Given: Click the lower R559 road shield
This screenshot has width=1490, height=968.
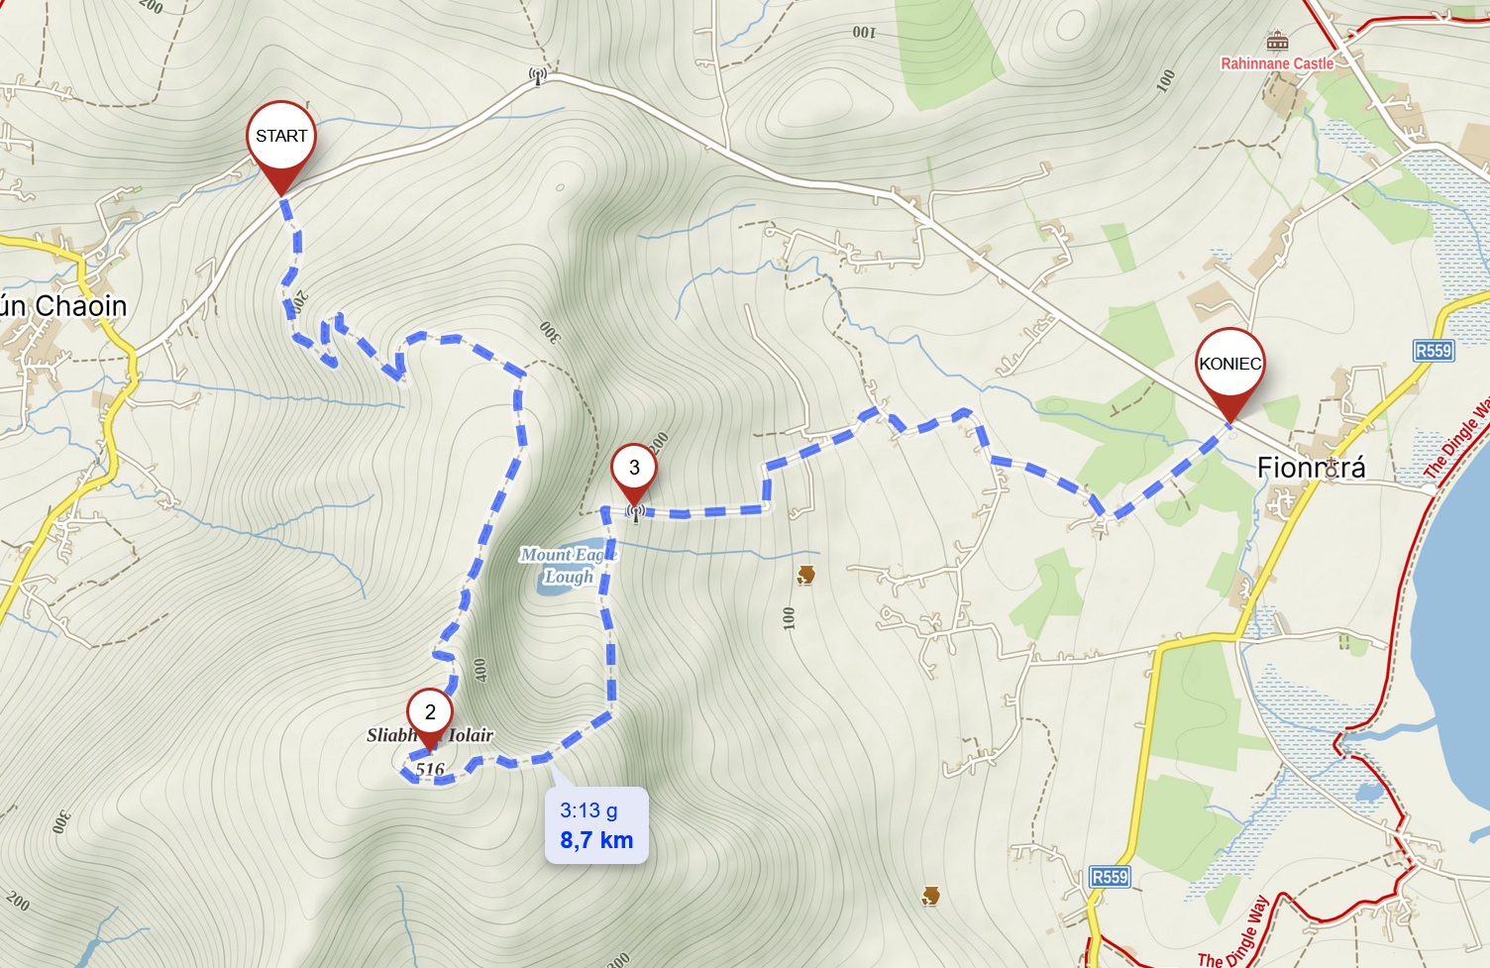Looking at the screenshot, I should point(1110,877).
